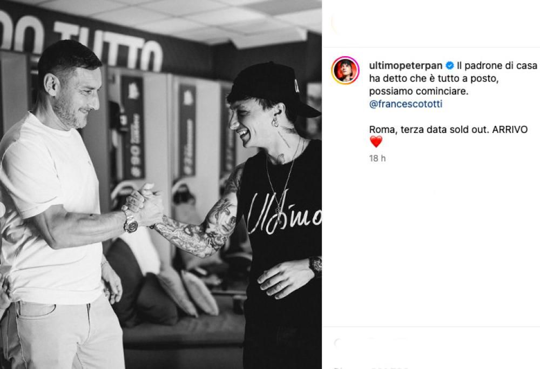
Task: Open the ultimopeterpan username profile link
Action: tap(406, 65)
